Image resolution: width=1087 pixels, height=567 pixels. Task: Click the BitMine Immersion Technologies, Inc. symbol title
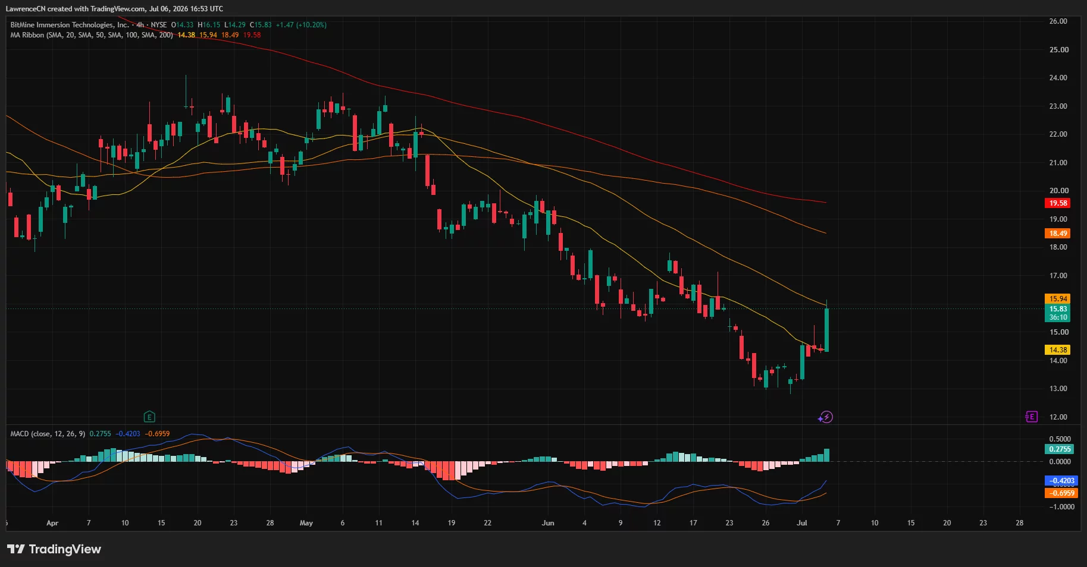pos(70,25)
